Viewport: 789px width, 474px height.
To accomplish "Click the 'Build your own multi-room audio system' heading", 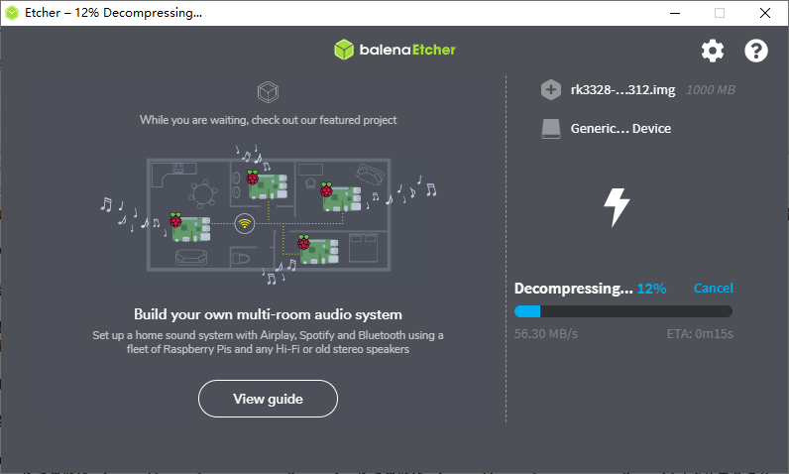I will coord(268,314).
